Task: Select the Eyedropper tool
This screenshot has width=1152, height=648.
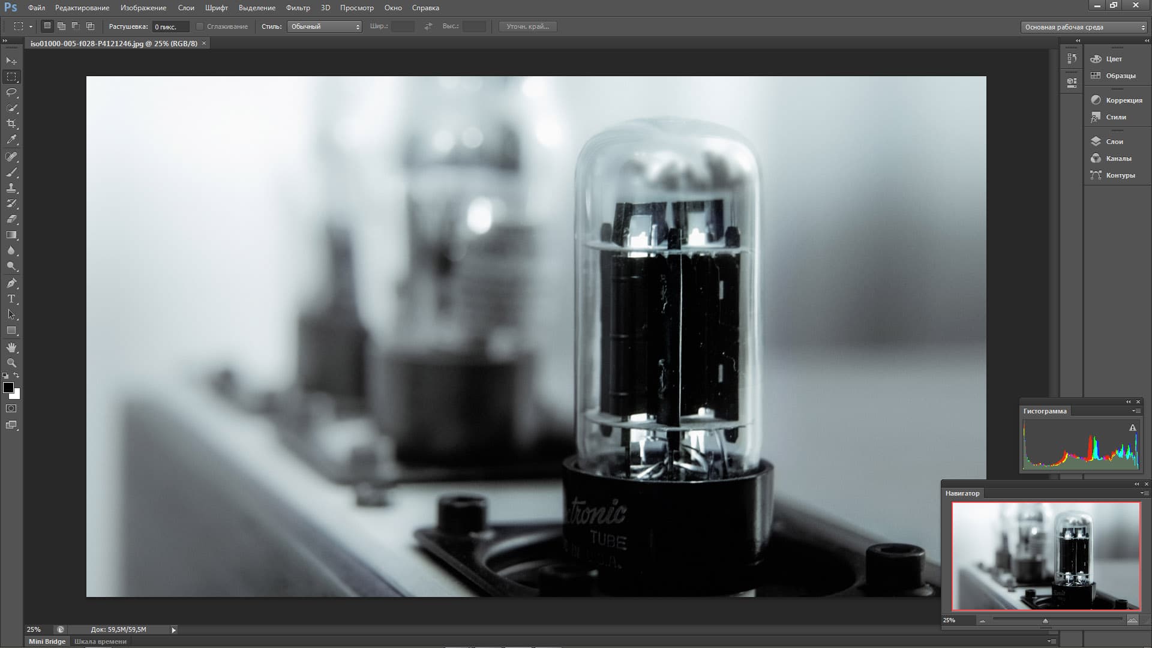Action: (11, 140)
